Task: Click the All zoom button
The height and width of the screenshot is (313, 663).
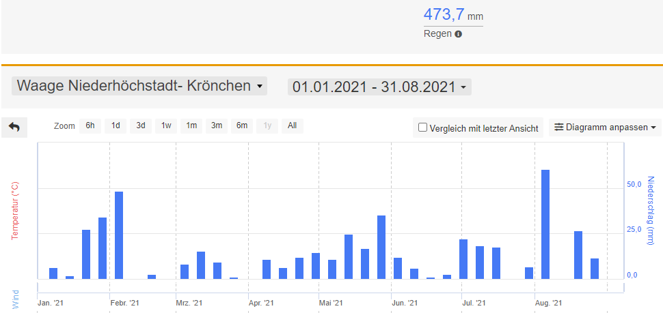Action: tap(292, 125)
